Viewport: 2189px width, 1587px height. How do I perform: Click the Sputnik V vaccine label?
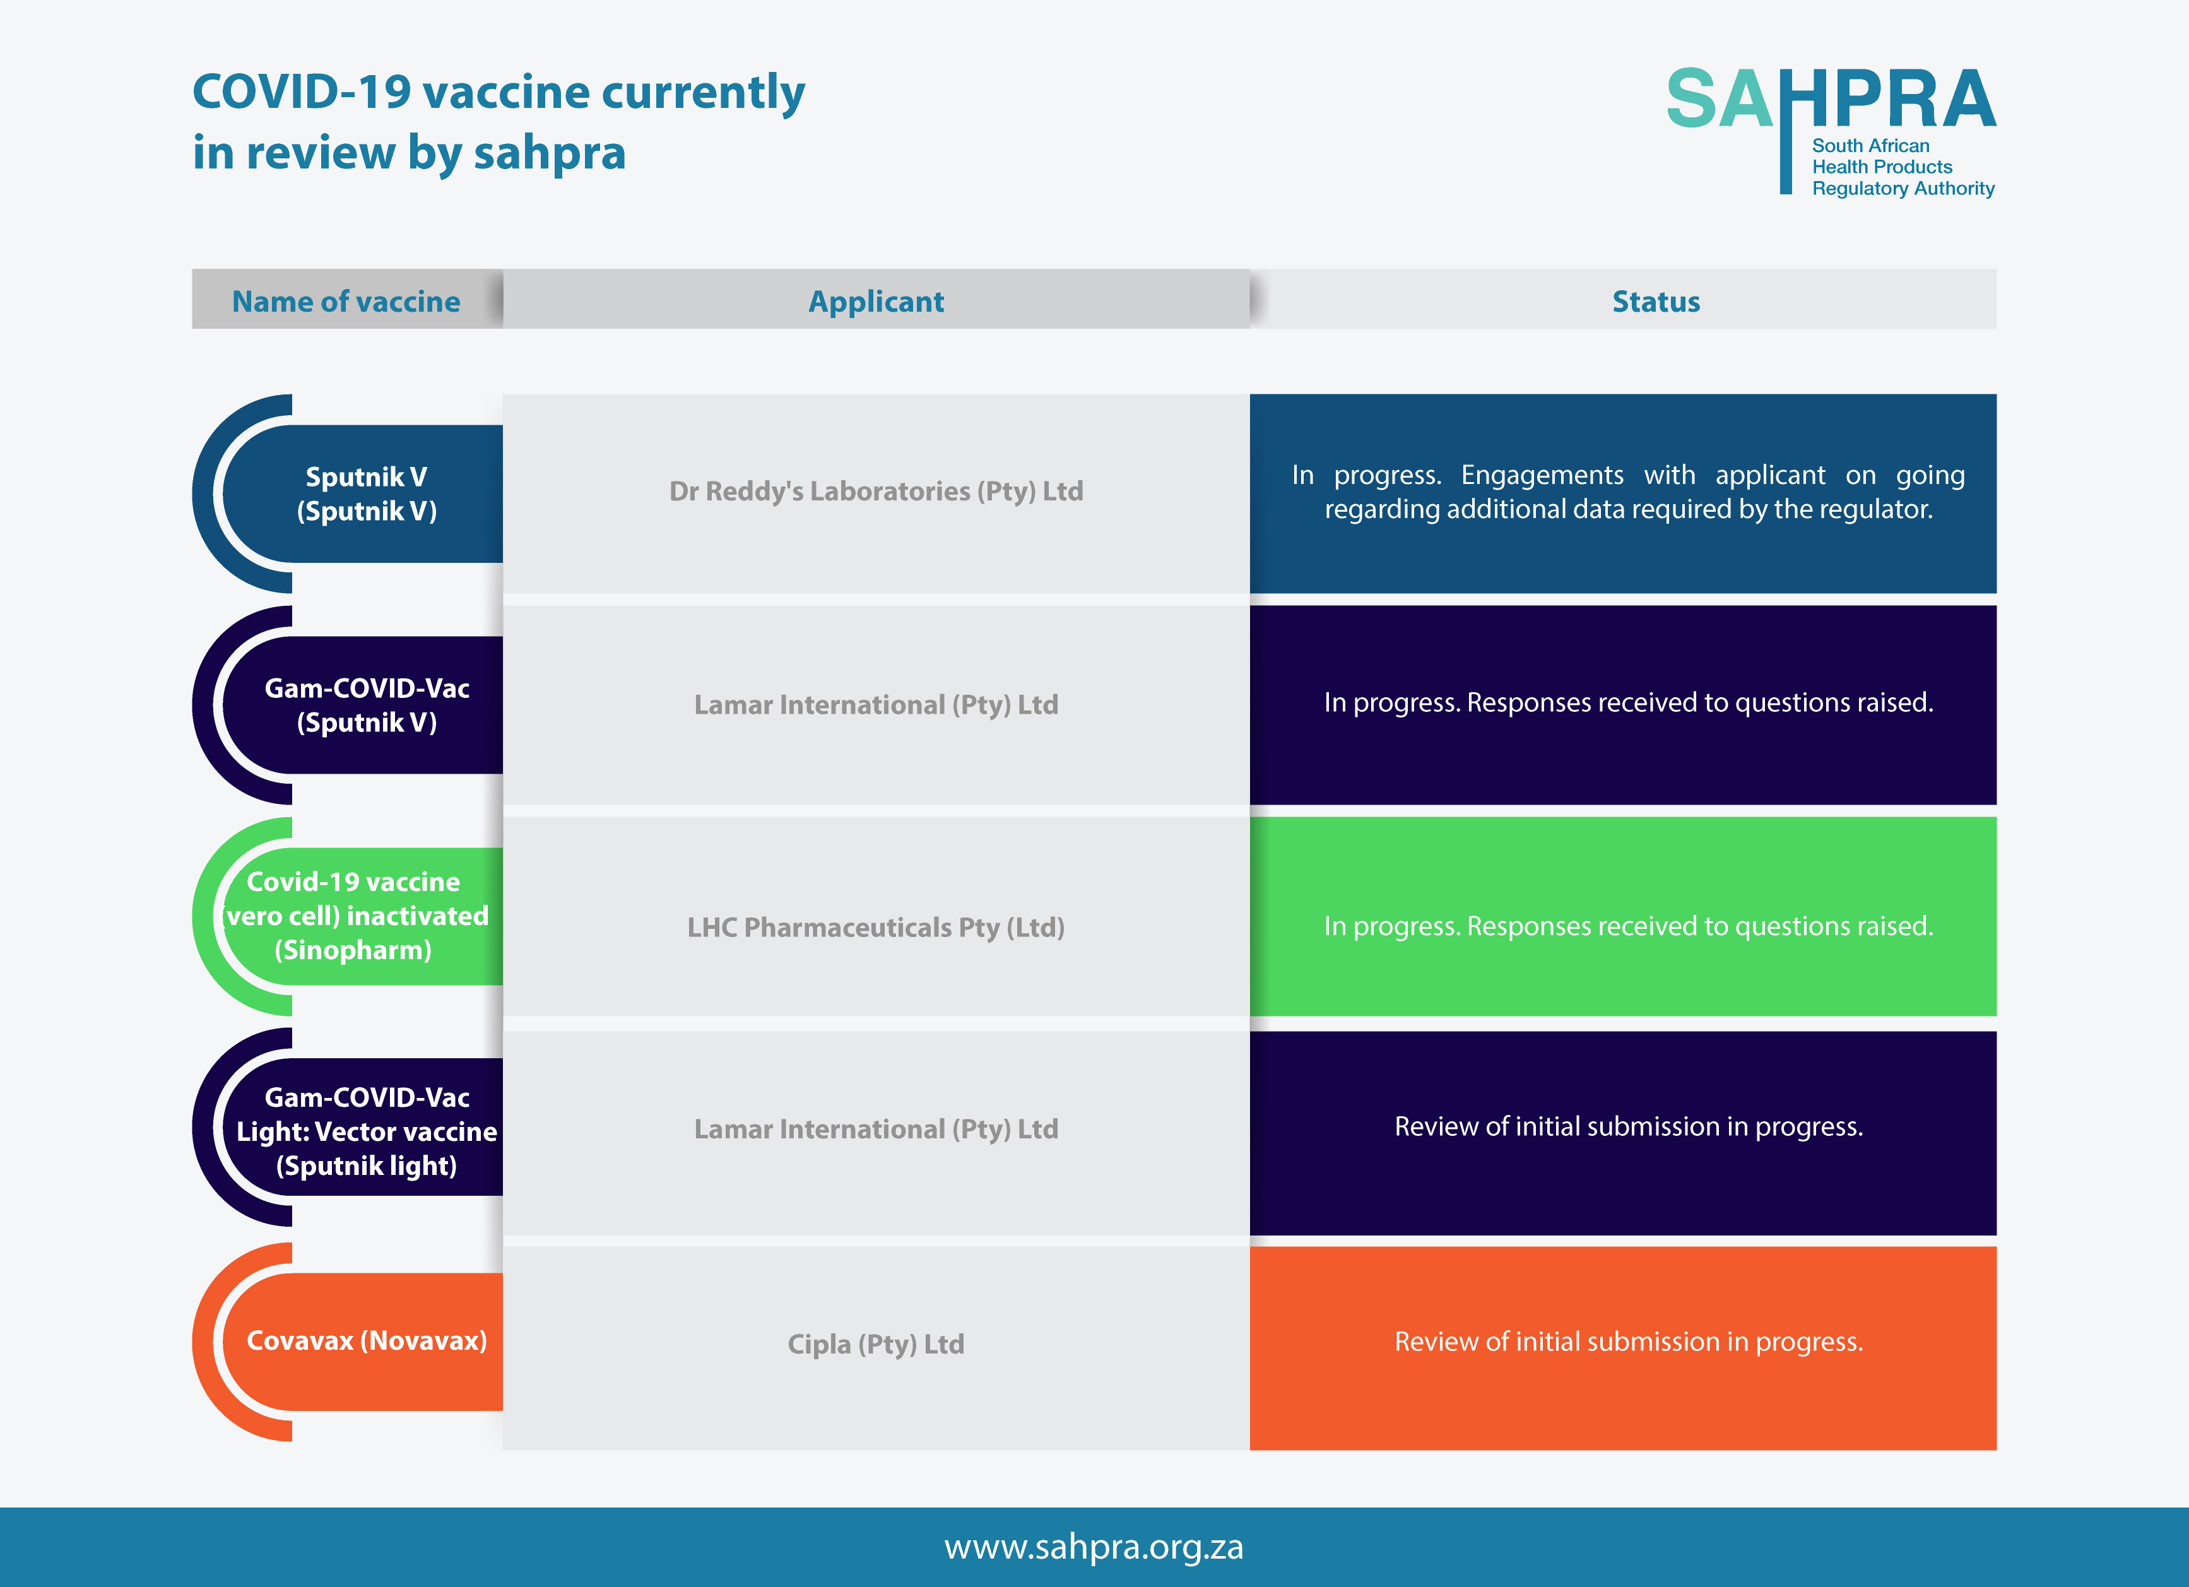point(367,493)
